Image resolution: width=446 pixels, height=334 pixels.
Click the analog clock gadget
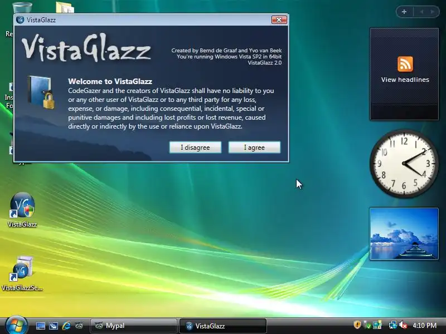point(404,163)
